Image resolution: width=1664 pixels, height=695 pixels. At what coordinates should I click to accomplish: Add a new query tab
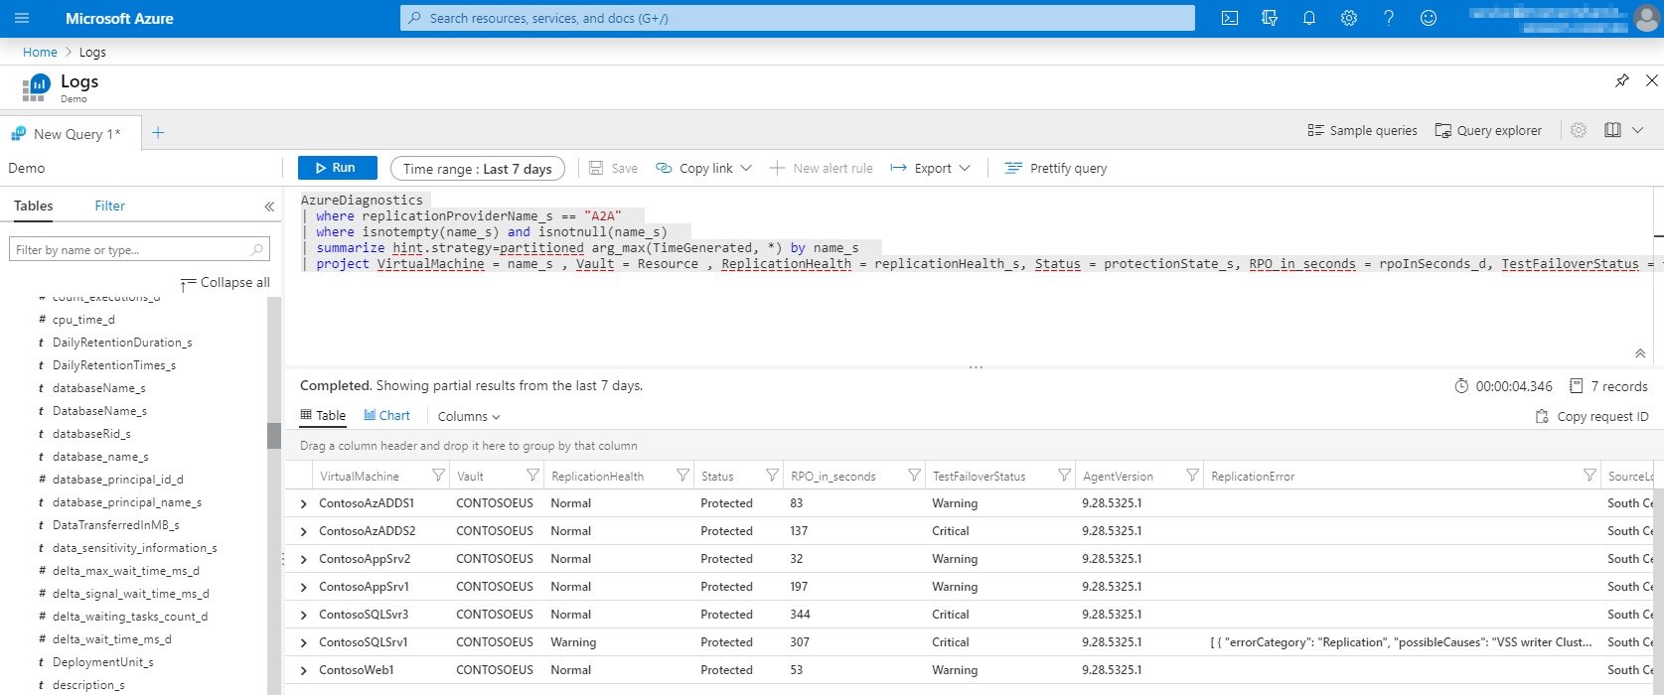(x=158, y=133)
